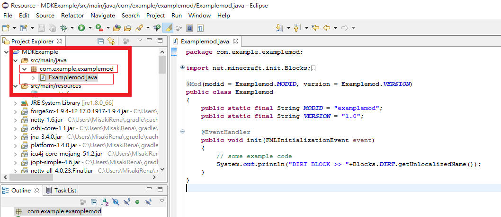Collapse the init method fold marker
This screenshot has width=501, height=217.
coord(182,131)
